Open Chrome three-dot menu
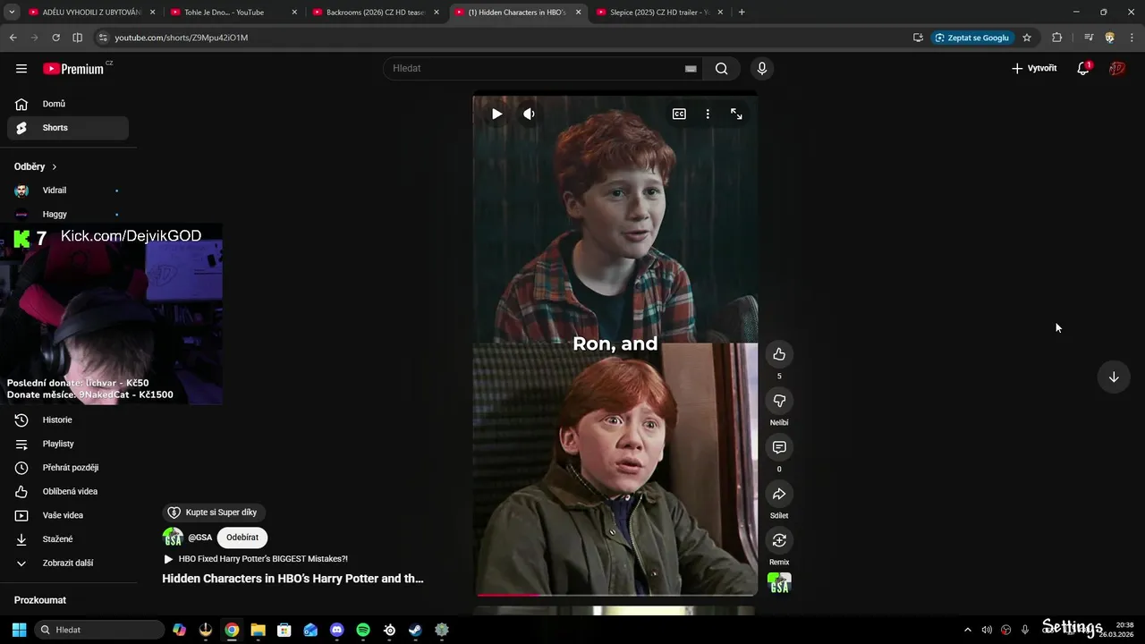Screen dimensions: 1145x644 pyautogui.click(x=1132, y=38)
